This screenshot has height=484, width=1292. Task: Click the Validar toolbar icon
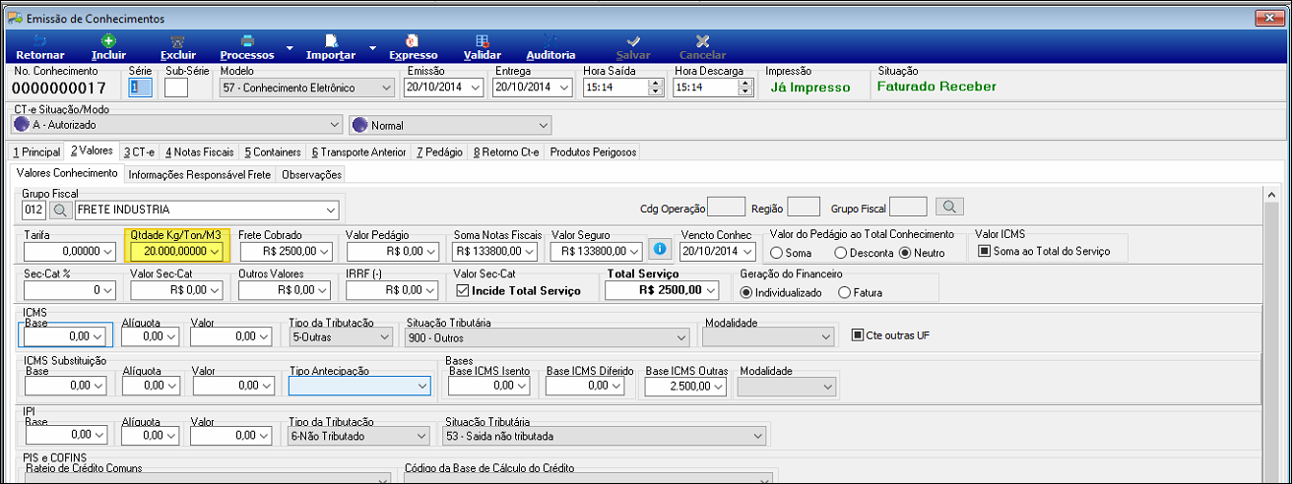click(x=483, y=41)
